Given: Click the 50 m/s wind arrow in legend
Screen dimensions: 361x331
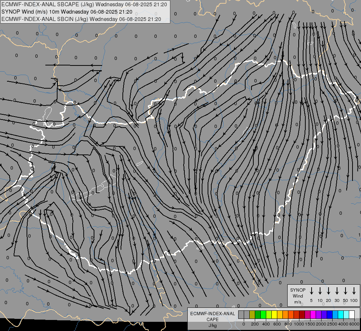Looking at the screenshot, I should [x=346, y=291].
